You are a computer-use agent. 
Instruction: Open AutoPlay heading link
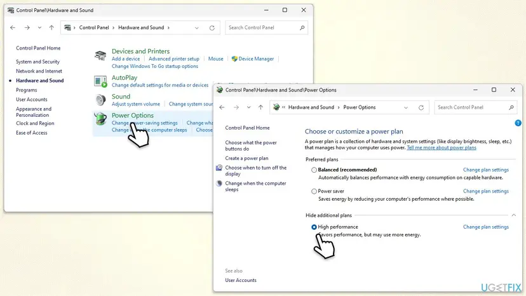(x=125, y=77)
